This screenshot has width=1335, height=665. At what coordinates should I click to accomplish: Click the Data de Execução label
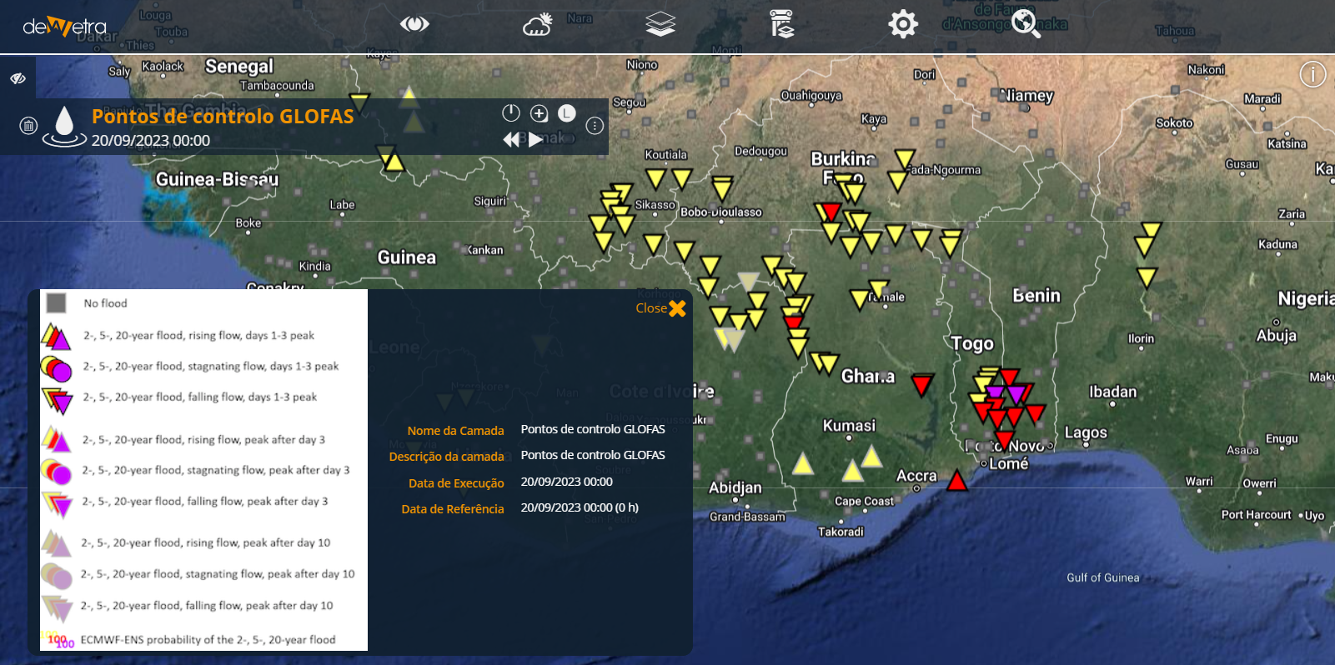coord(456,483)
